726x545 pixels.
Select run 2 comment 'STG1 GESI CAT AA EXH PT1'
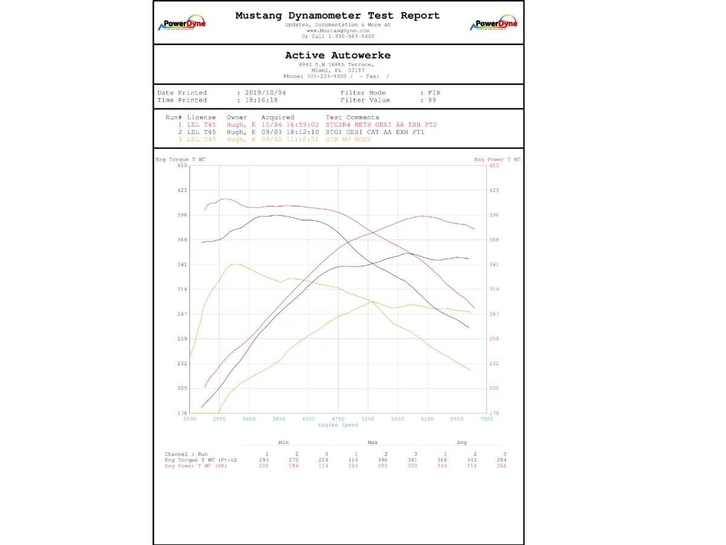(375, 132)
